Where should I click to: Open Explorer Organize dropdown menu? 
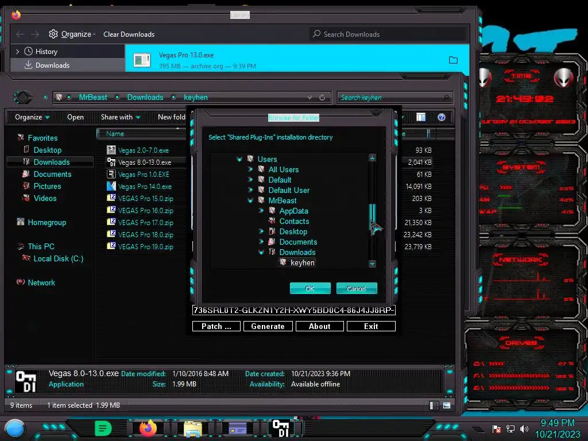[x=32, y=117]
